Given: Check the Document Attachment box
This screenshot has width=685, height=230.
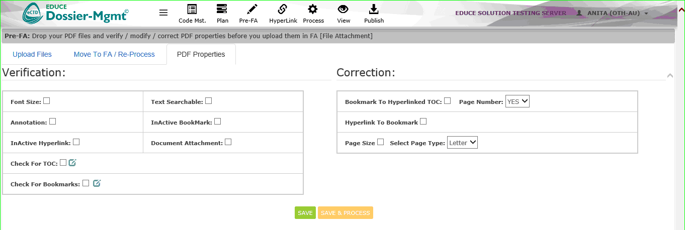Looking at the screenshot, I should tap(228, 142).
